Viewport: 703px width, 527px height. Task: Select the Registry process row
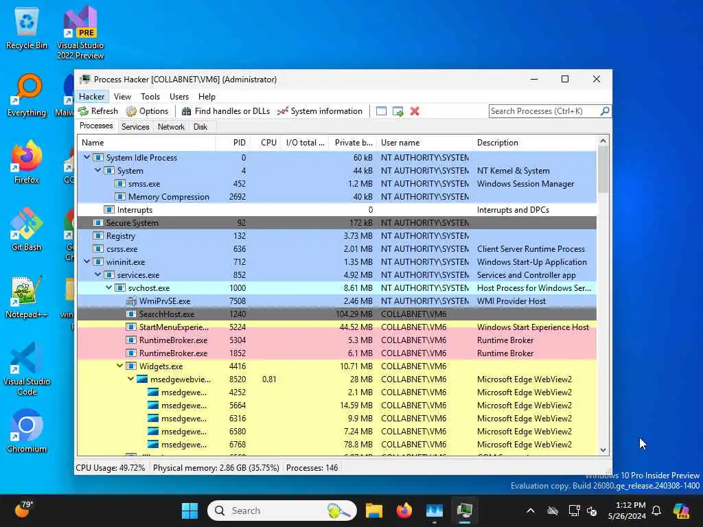(x=336, y=236)
